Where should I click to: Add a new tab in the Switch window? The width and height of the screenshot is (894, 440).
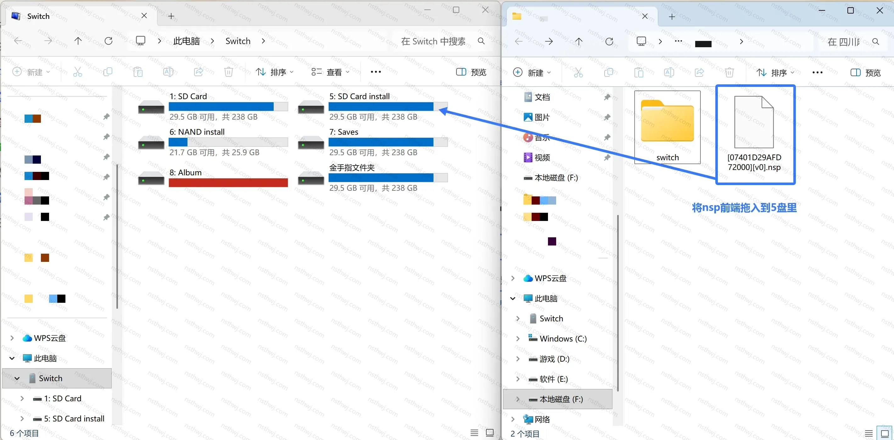[x=171, y=16]
